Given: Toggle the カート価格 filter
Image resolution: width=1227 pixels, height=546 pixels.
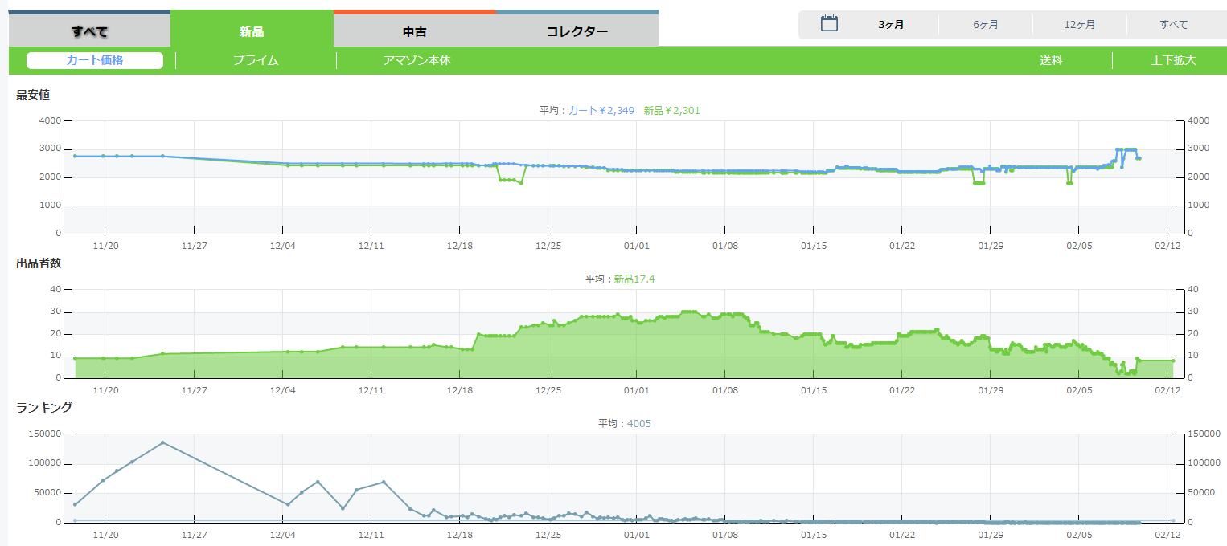Looking at the screenshot, I should 95,60.
